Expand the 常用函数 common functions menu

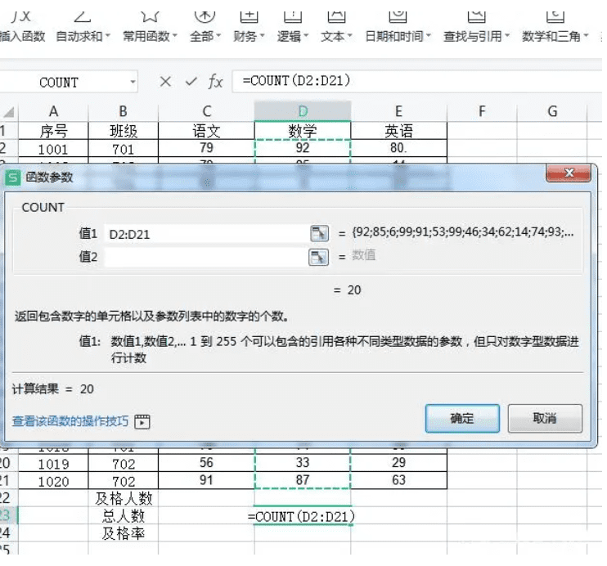point(150,28)
